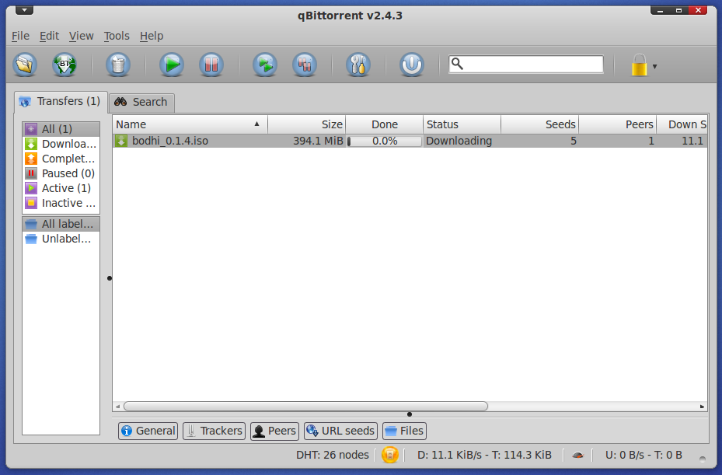Open torrent file with folder icon
This screenshot has height=475, width=722.
click(26, 65)
